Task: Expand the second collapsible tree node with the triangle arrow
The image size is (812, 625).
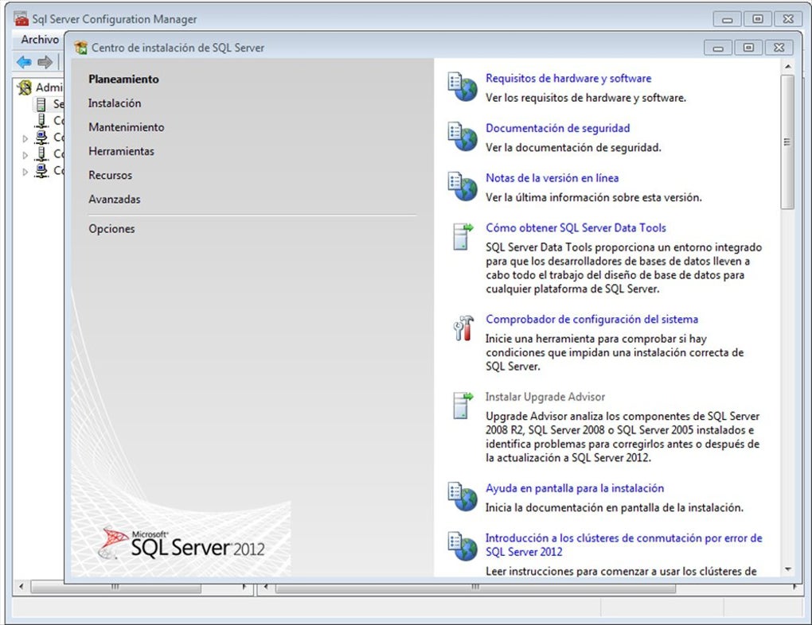Action: click(25, 153)
